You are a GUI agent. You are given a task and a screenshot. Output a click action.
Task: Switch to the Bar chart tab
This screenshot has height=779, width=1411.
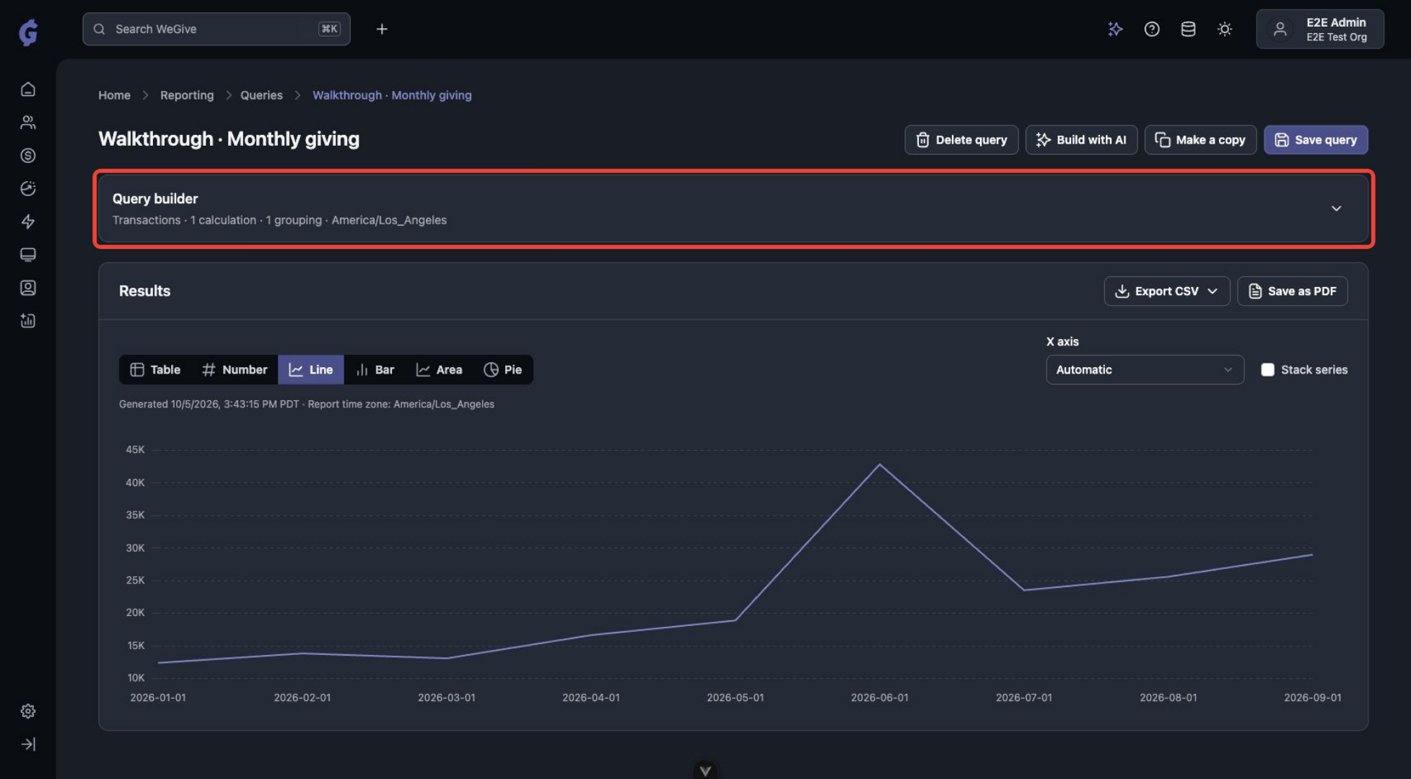(375, 369)
